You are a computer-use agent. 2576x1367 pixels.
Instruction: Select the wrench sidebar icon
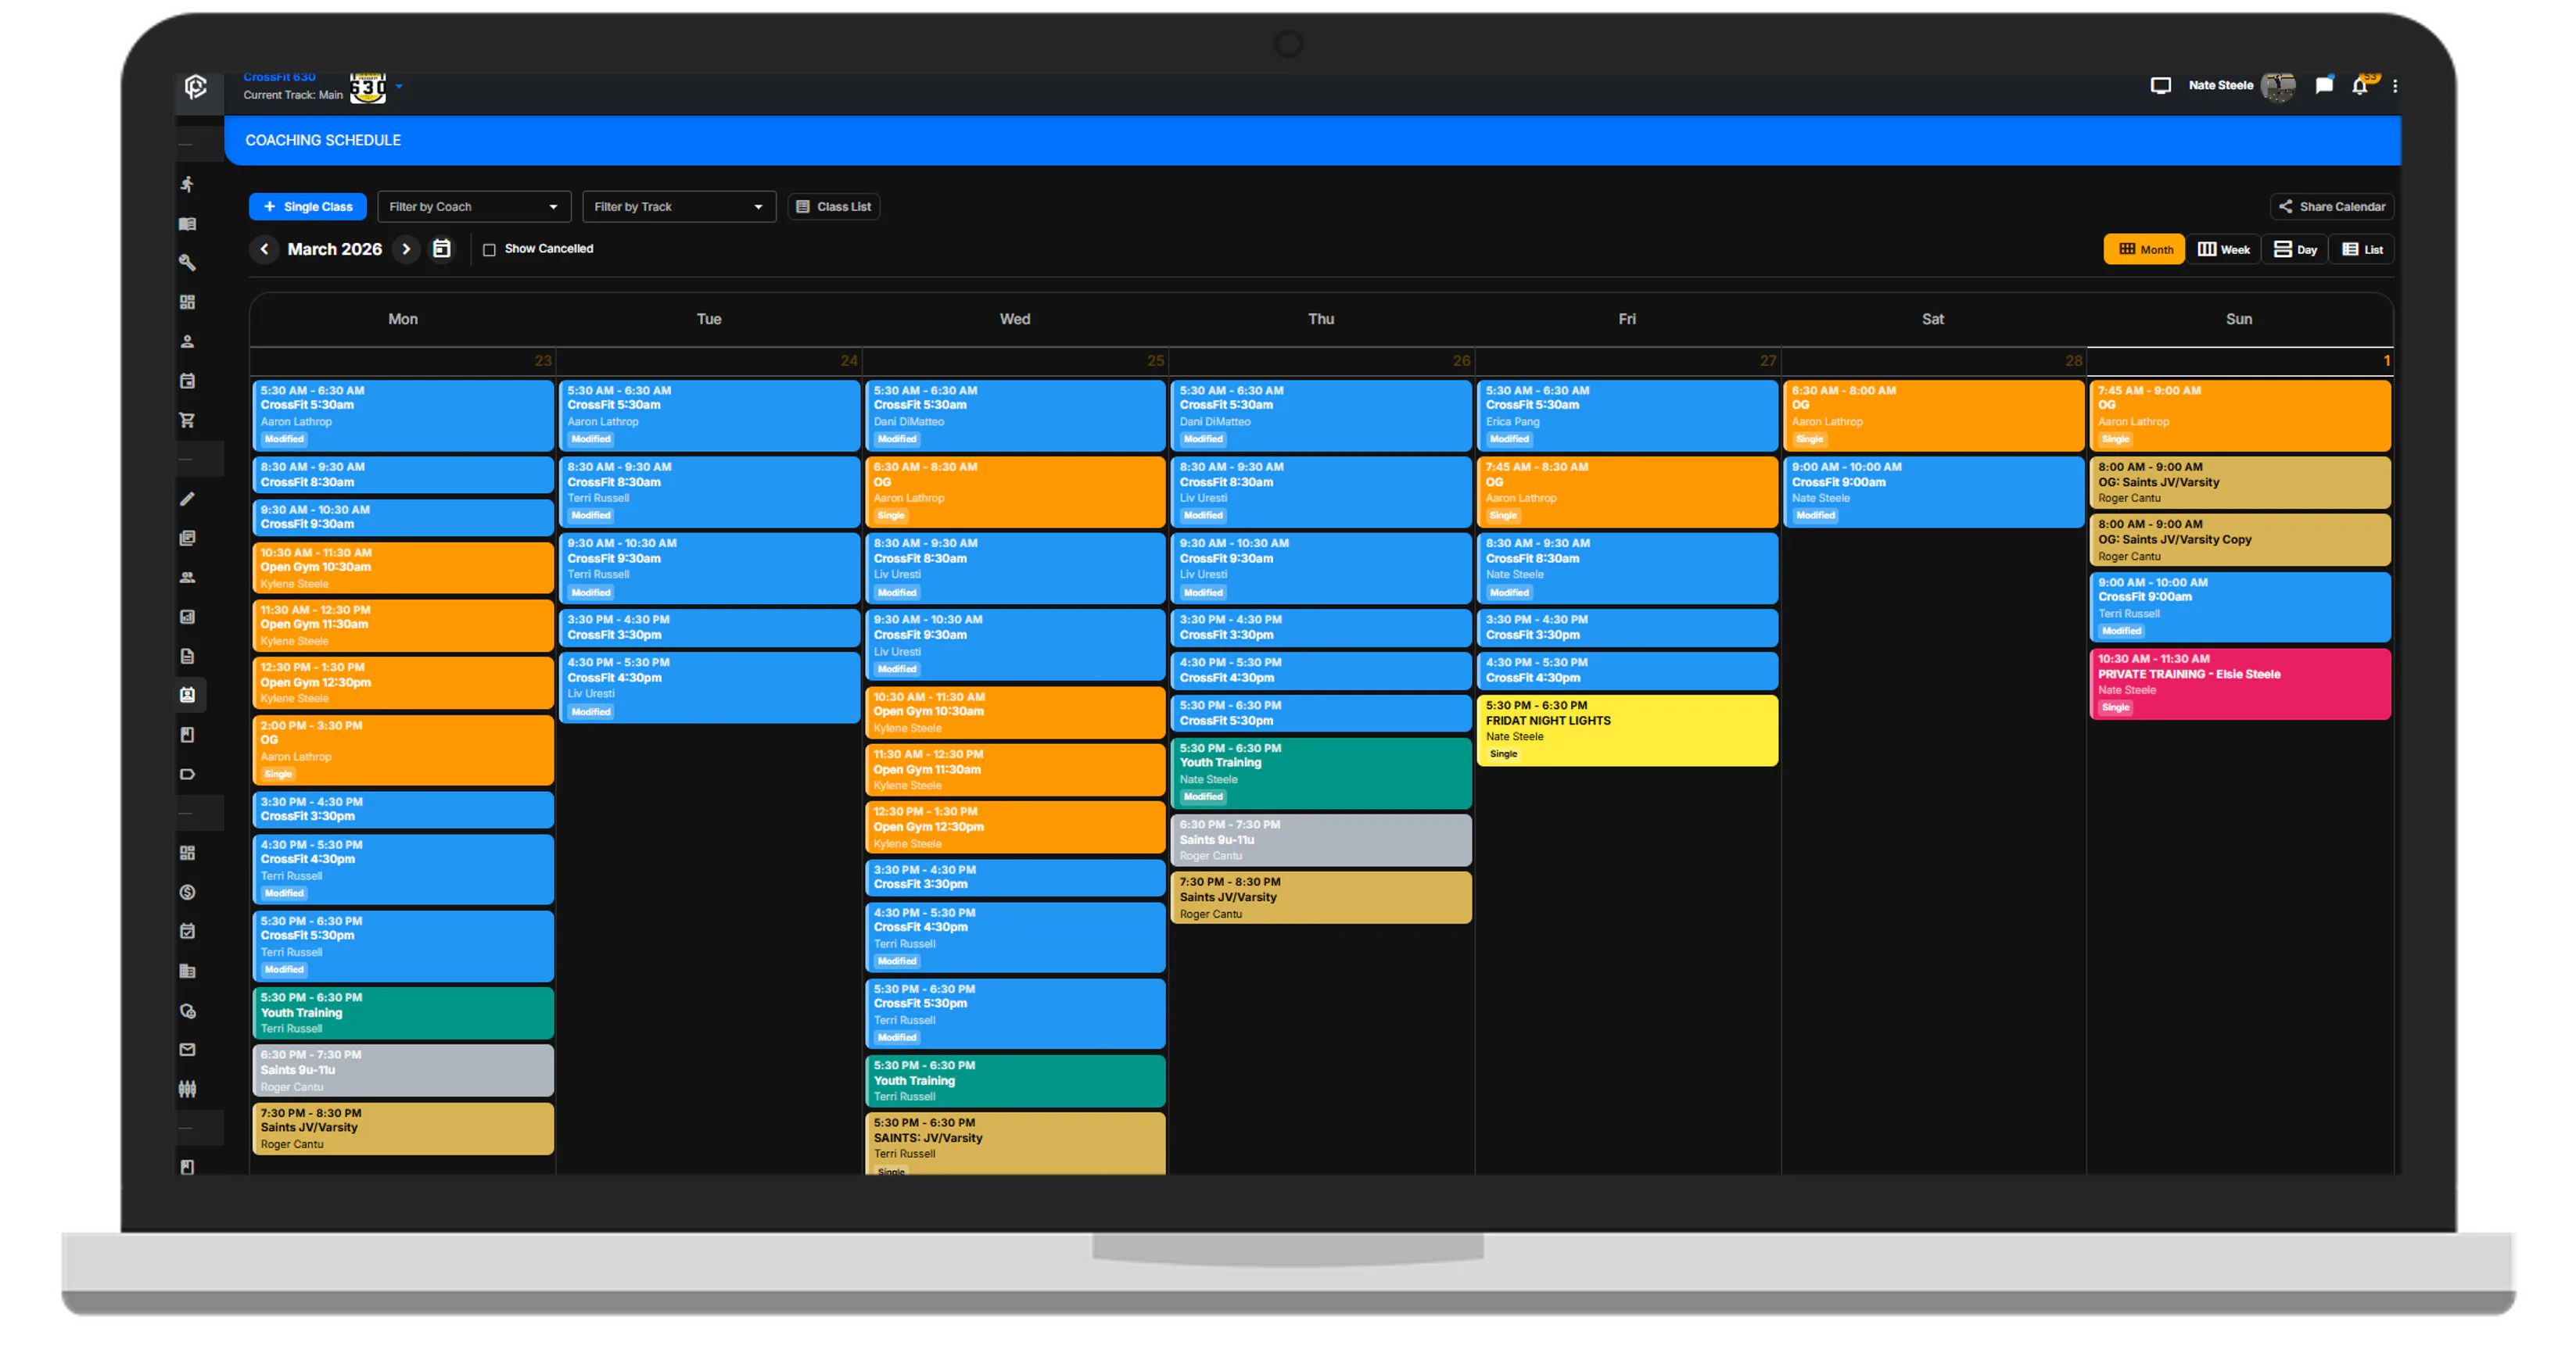[x=187, y=262]
